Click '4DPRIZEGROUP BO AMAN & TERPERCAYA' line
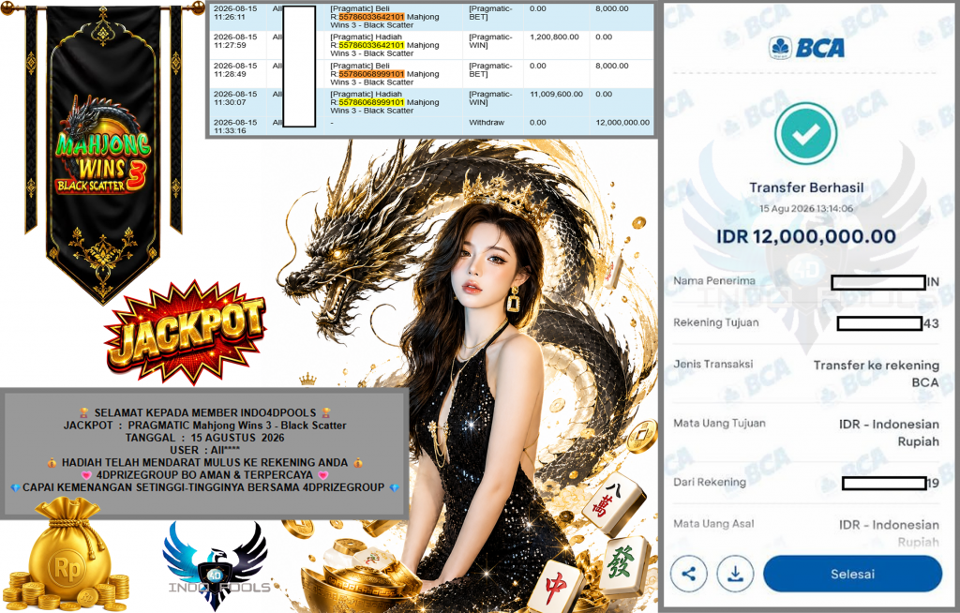This screenshot has height=613, width=960. [205, 474]
